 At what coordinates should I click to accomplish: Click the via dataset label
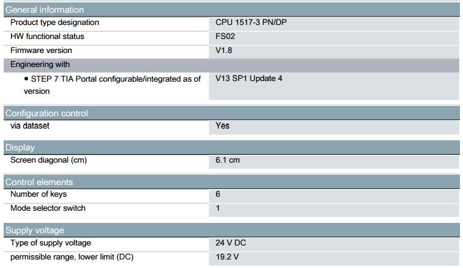point(30,125)
